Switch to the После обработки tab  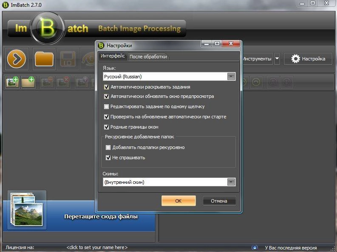coord(148,57)
